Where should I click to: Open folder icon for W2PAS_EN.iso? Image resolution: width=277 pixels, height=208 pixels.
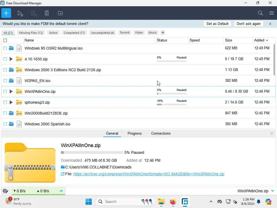pyautogui.click(x=11, y=81)
